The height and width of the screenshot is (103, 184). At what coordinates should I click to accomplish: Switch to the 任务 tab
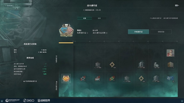[99, 18]
